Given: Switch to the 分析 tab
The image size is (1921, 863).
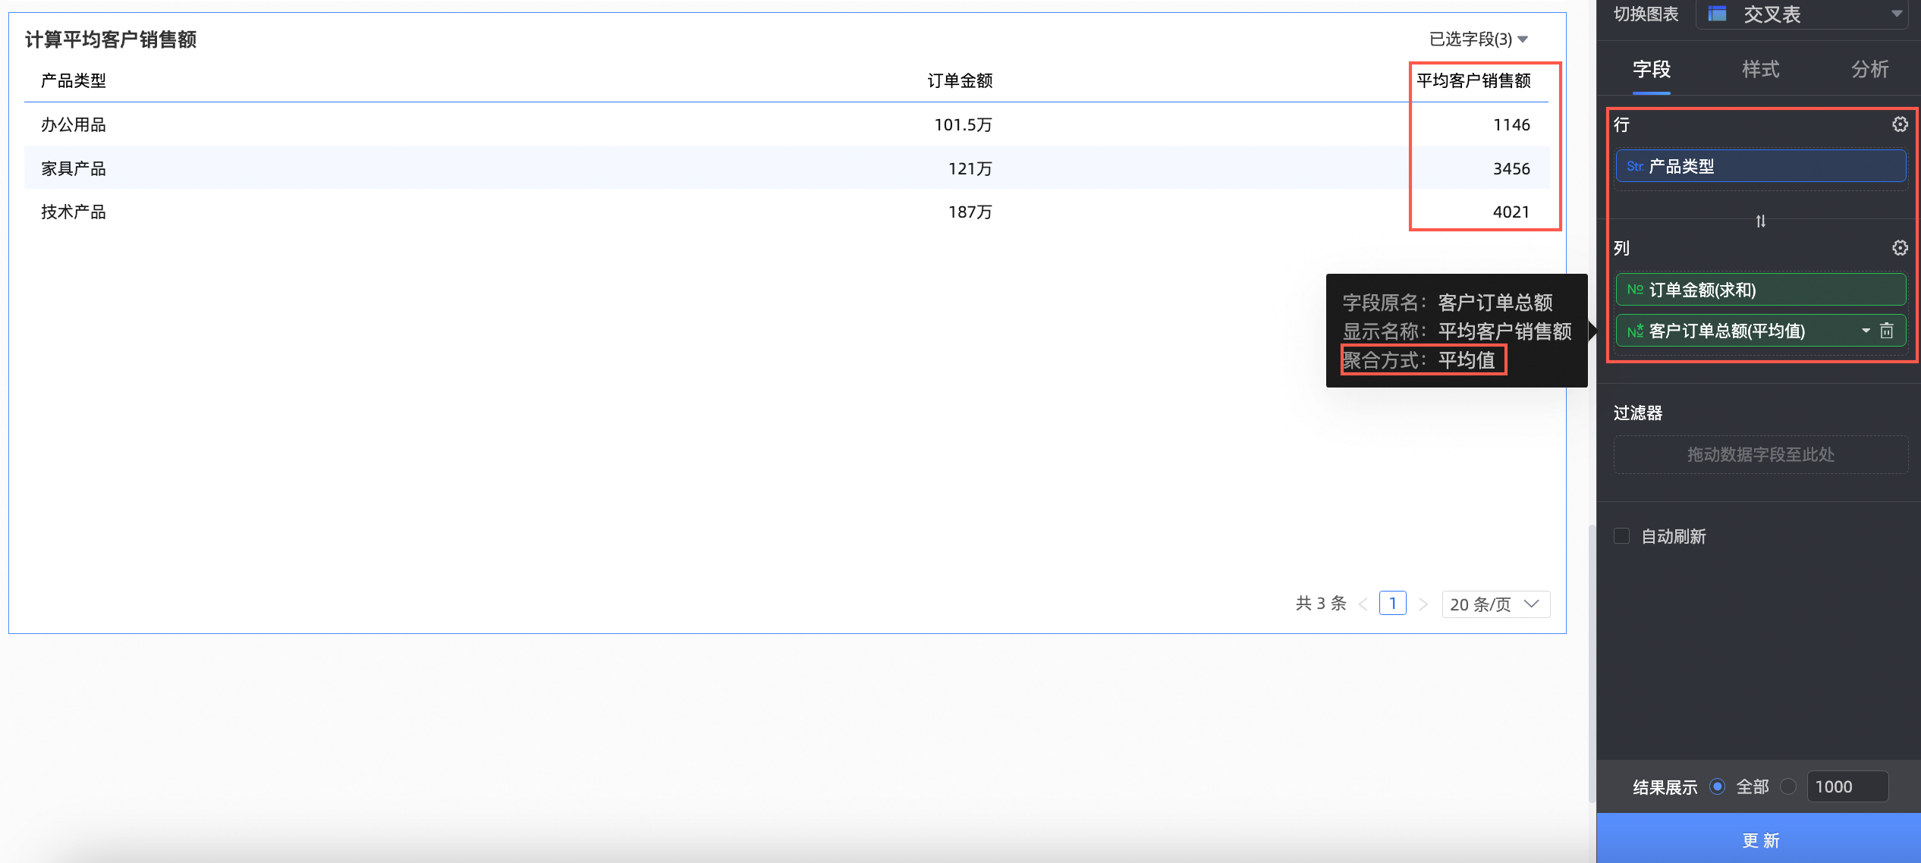Looking at the screenshot, I should pos(1869,69).
